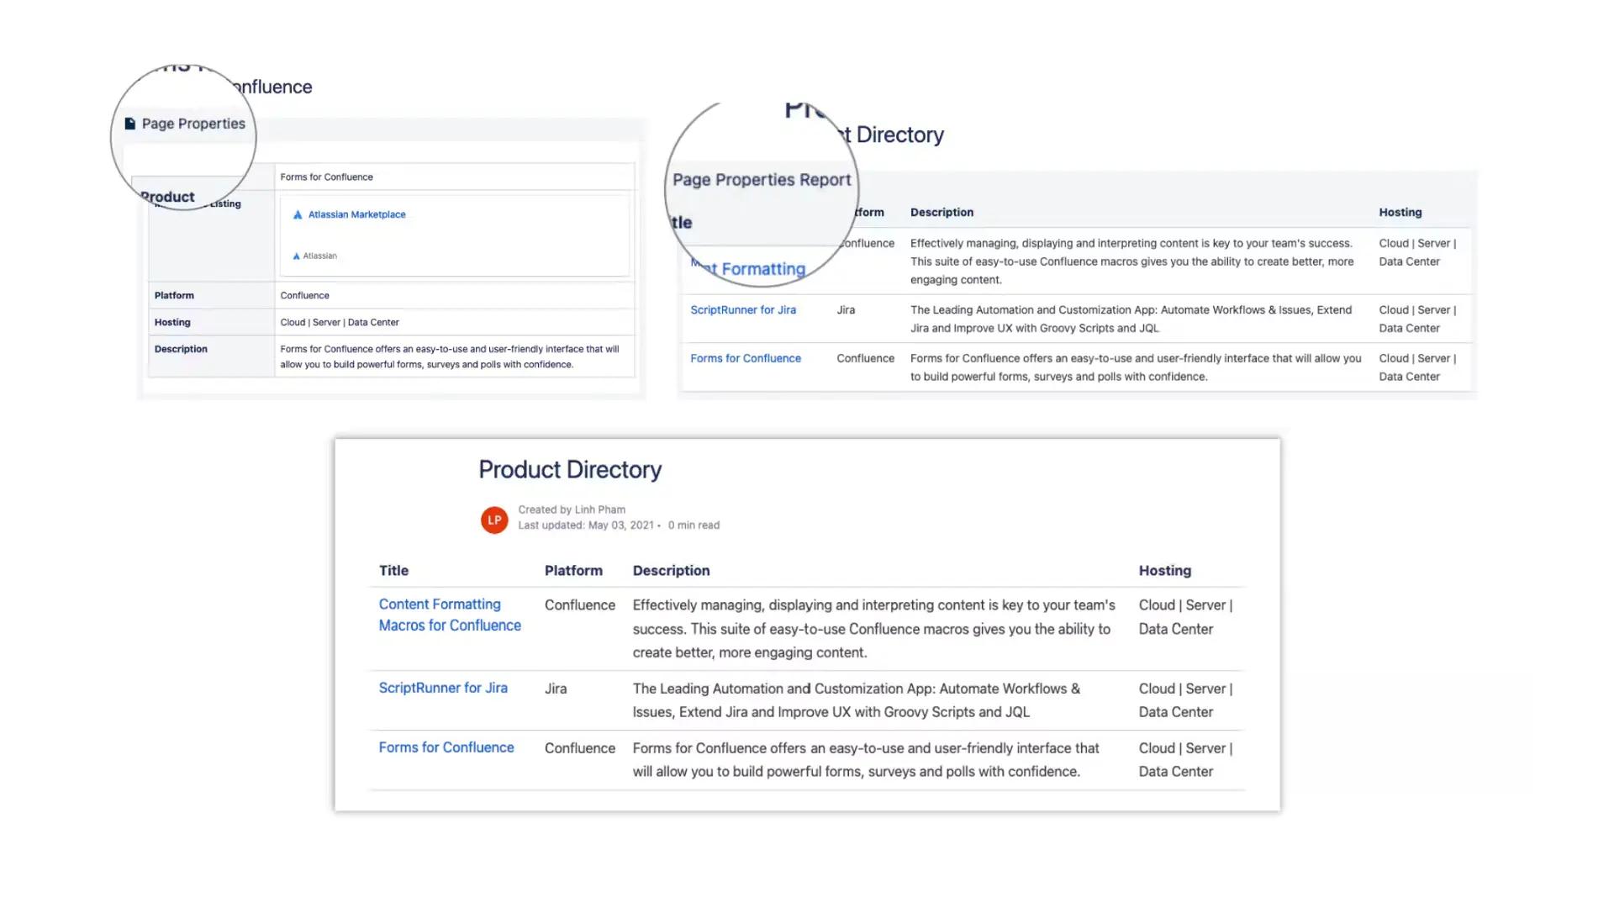Image resolution: width=1614 pixels, height=908 pixels.
Task: Click the LP user avatar
Action: 494,520
